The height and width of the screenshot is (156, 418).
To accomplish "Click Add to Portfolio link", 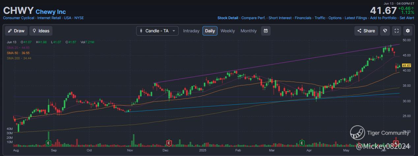I will point(383,18).
